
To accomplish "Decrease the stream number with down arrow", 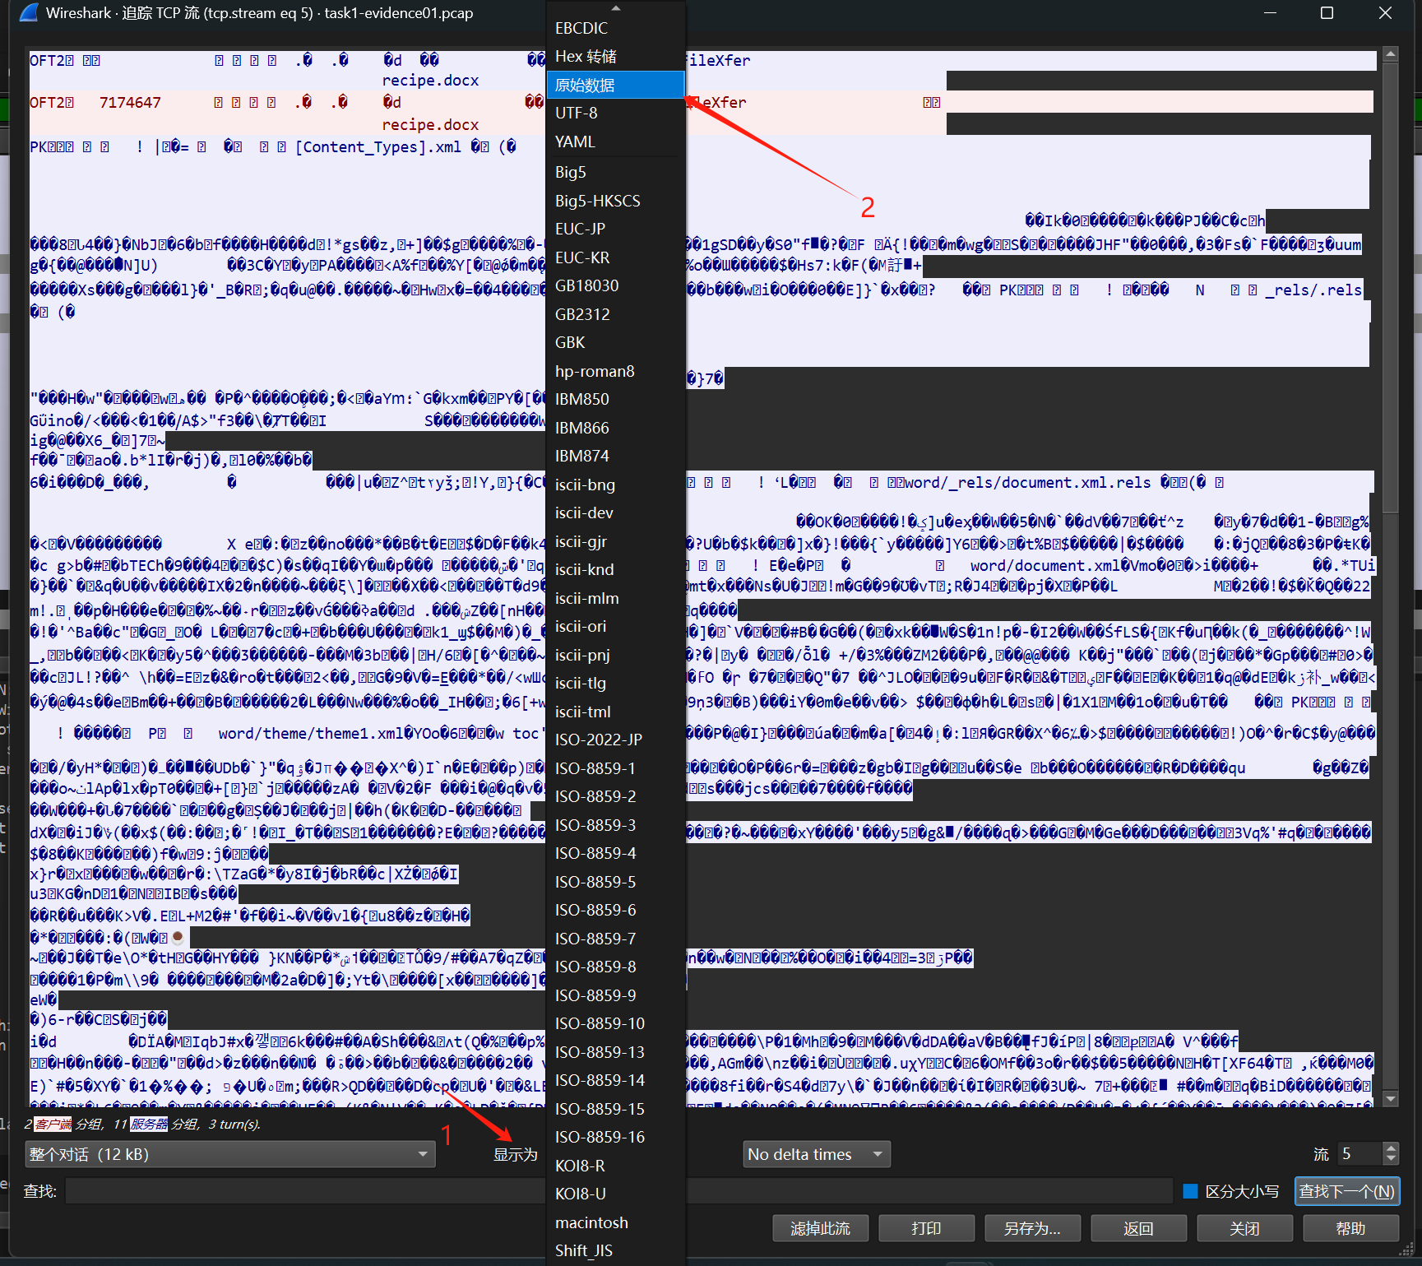I will click(1391, 1159).
